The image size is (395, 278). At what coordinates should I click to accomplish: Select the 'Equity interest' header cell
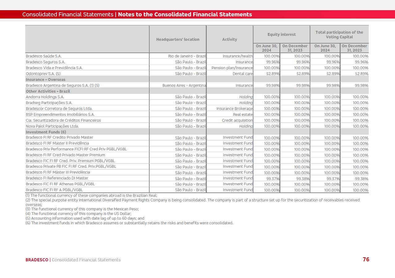tap(281, 34)
